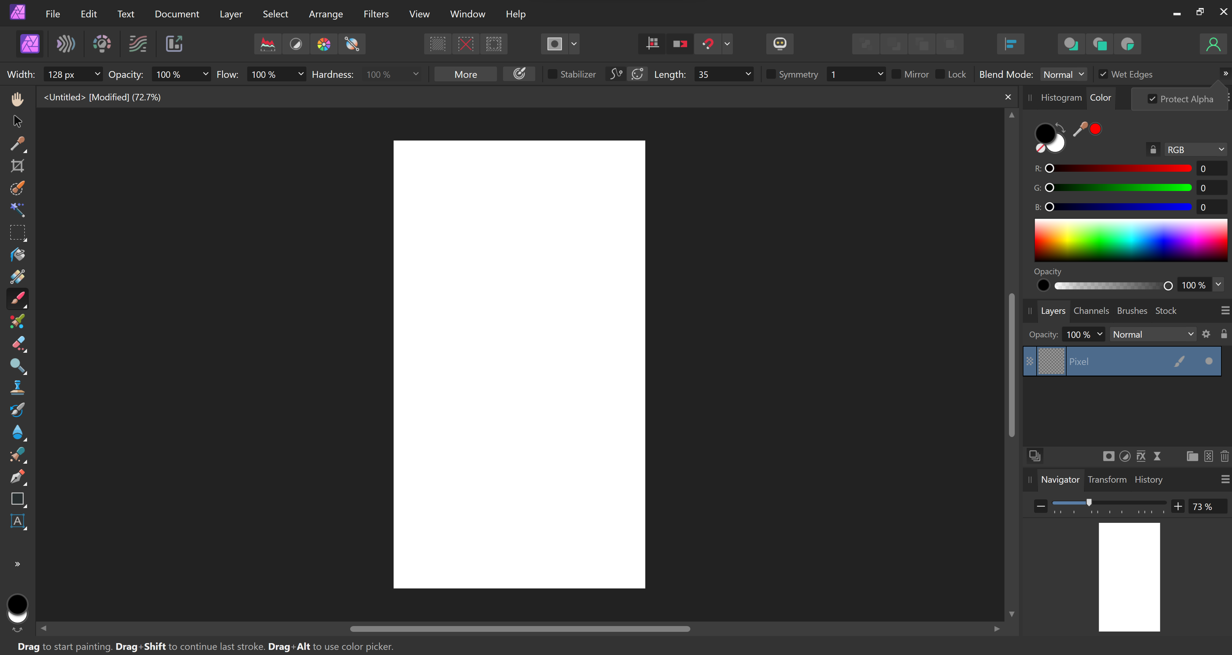Open the RGB color model dropdown
The height and width of the screenshot is (655, 1232).
[1196, 150]
